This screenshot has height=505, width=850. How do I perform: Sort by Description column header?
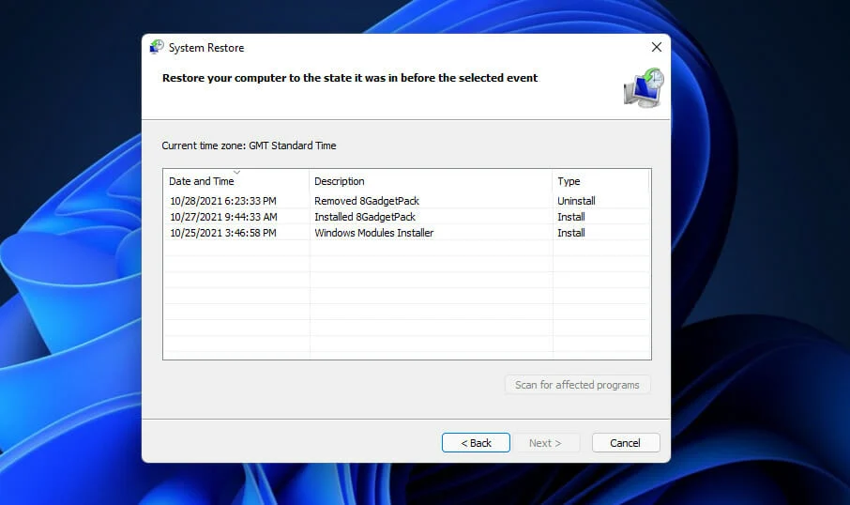click(431, 181)
